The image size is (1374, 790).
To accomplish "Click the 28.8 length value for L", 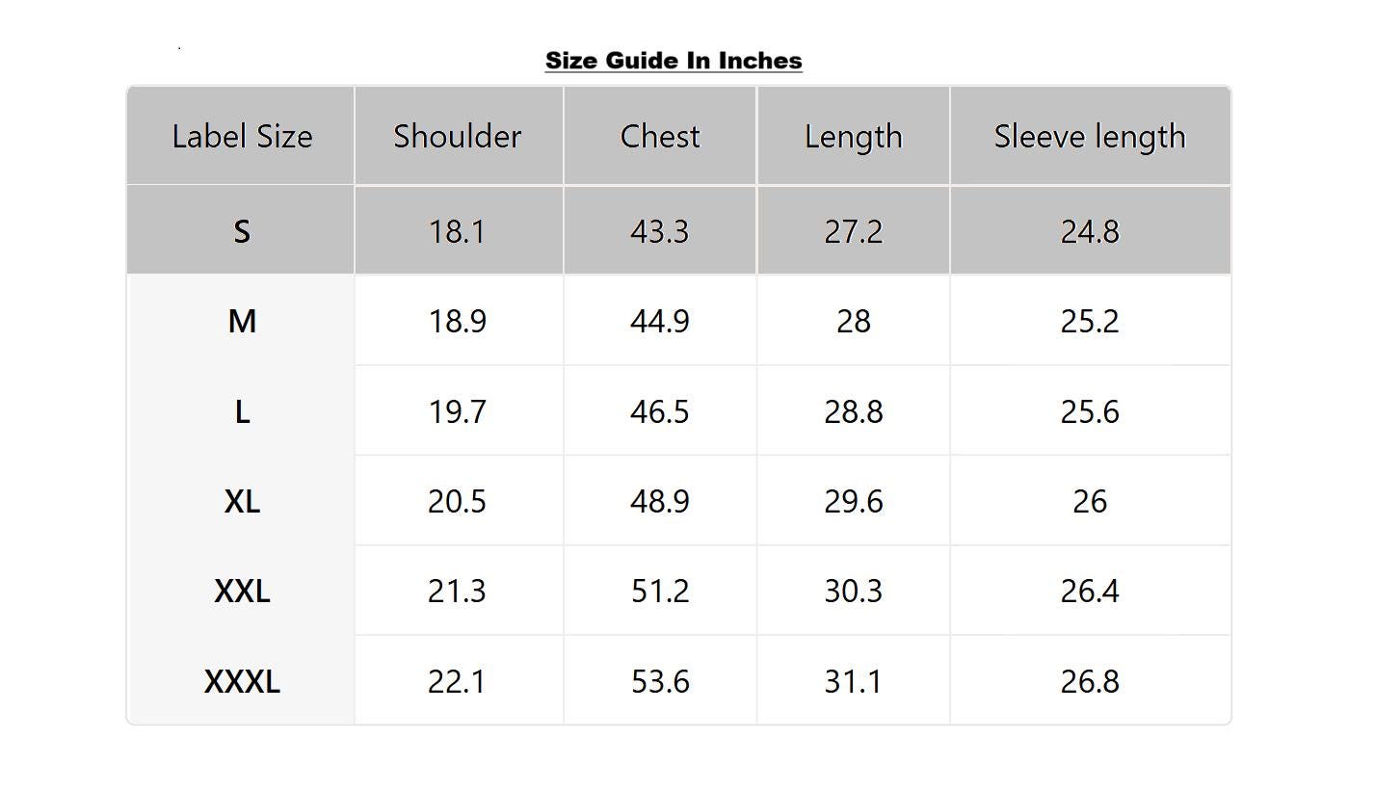I will click(854, 411).
